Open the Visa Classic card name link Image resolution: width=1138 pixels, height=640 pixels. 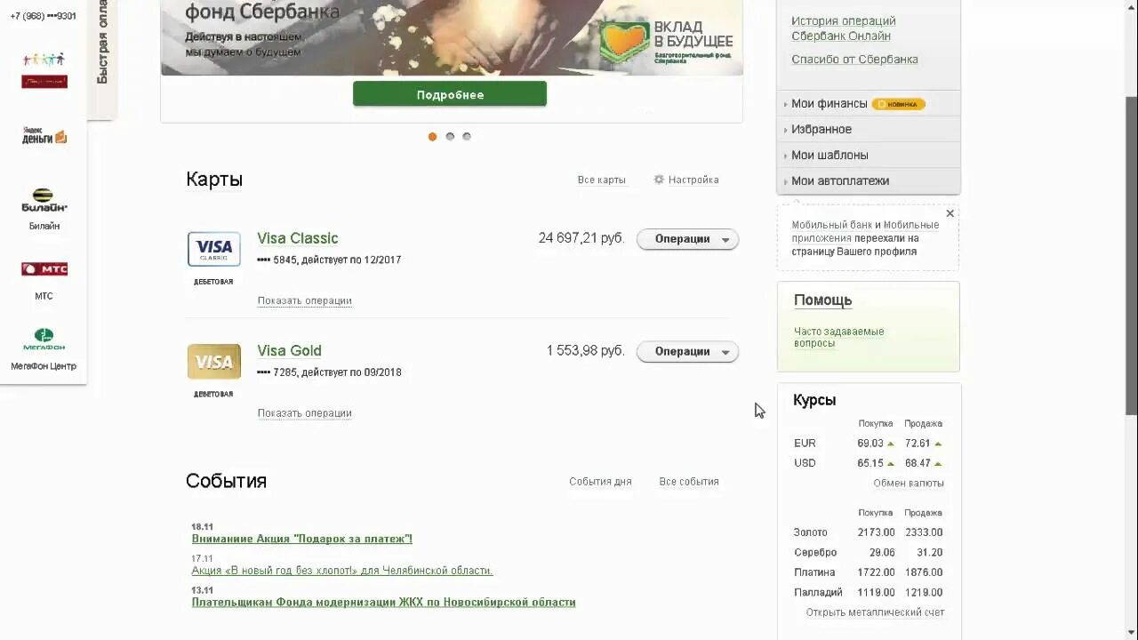[x=298, y=238]
